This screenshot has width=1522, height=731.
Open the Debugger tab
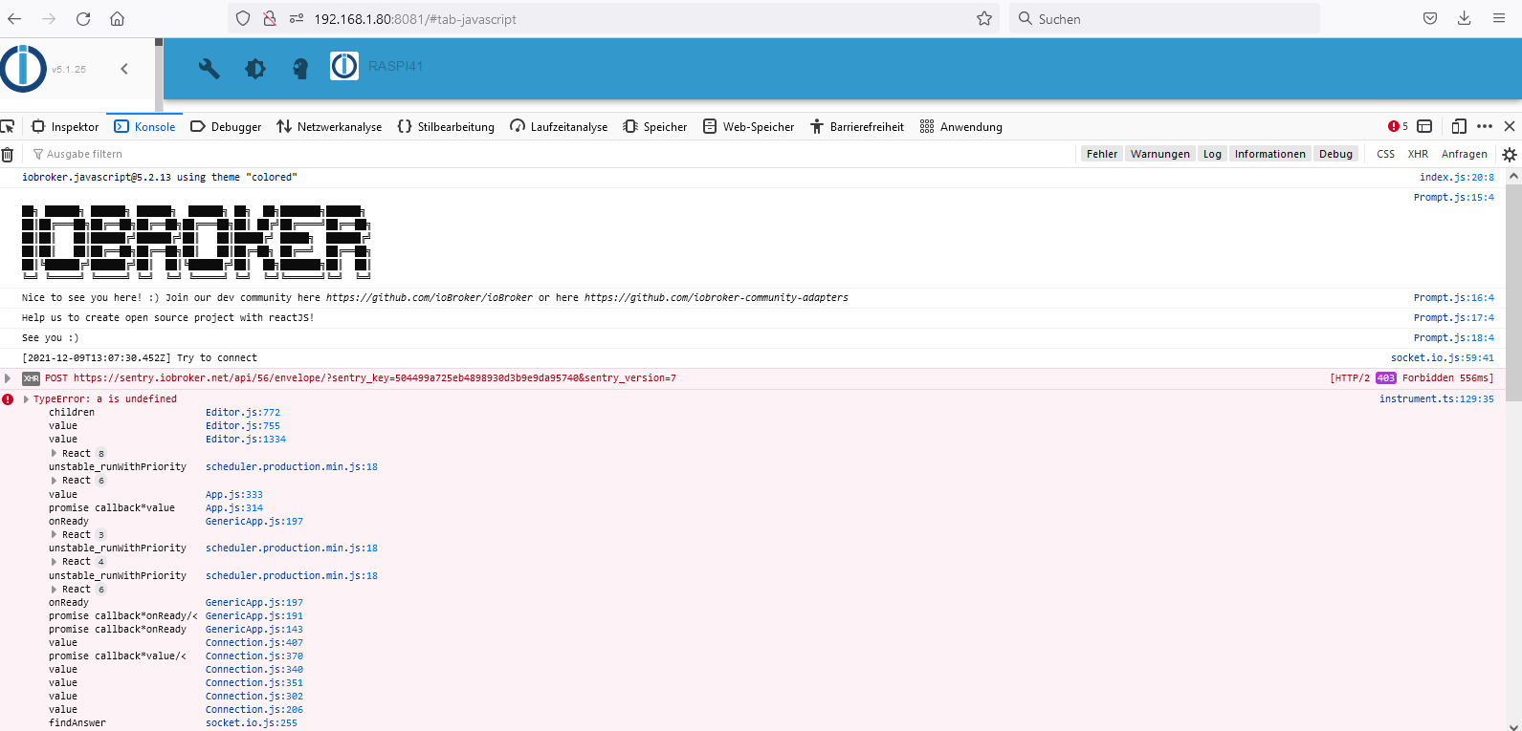click(x=226, y=126)
